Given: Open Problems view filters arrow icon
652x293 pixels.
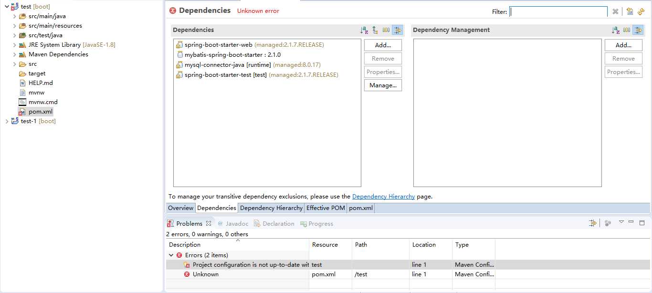Looking at the screenshot, I should point(593,223).
